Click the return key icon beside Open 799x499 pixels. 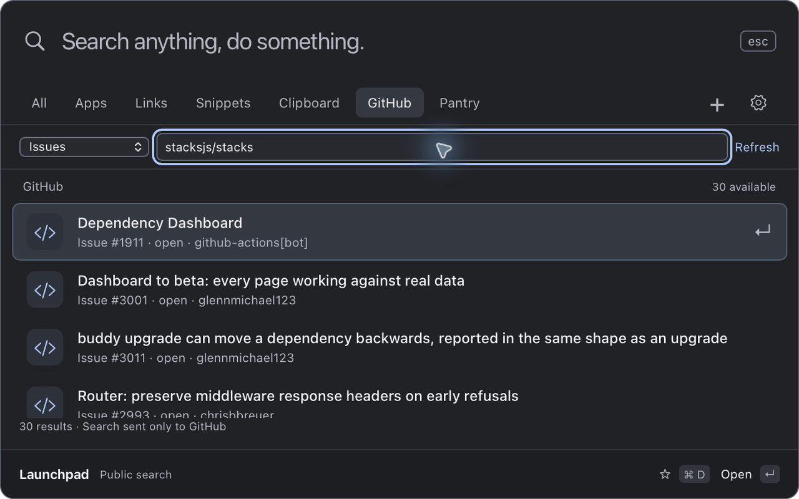pyautogui.click(x=770, y=475)
